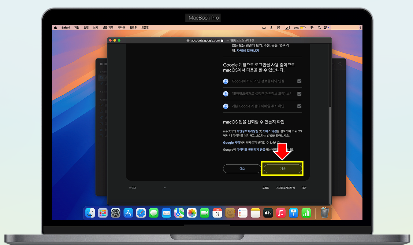Open Launchpad from the Dock
The height and width of the screenshot is (245, 413).
[103, 213]
